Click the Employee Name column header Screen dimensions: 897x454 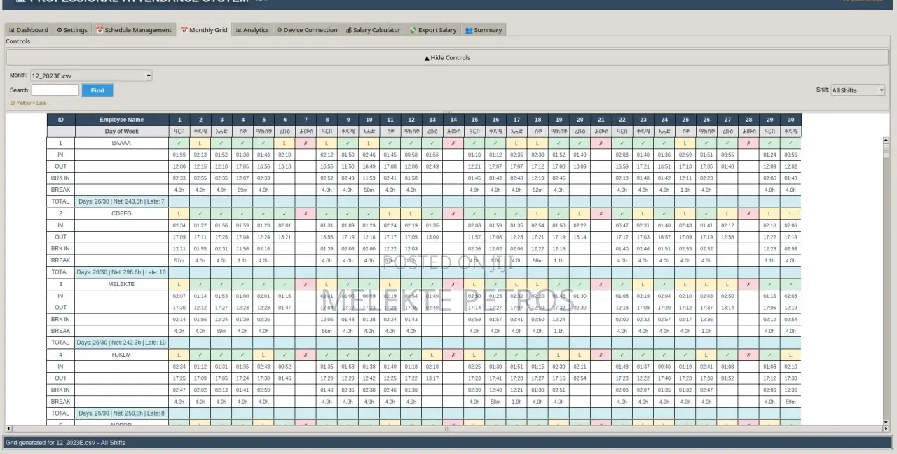click(121, 120)
